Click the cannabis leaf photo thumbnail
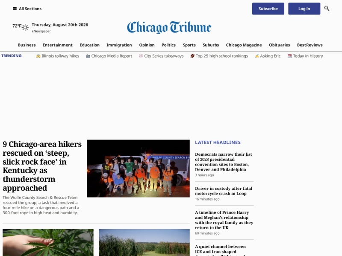This screenshot has height=256, width=342. pos(48,242)
